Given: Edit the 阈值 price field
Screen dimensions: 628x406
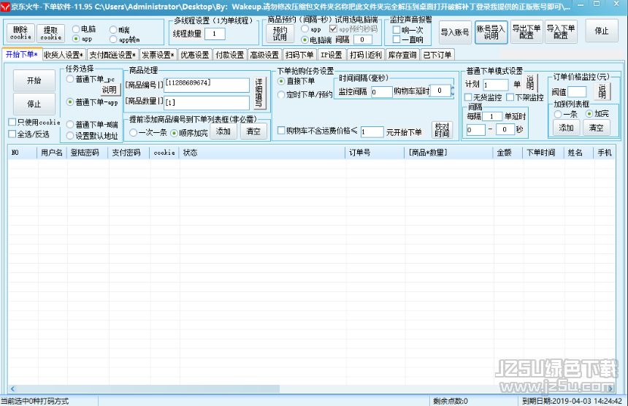Looking at the screenshot, I should click(577, 92).
